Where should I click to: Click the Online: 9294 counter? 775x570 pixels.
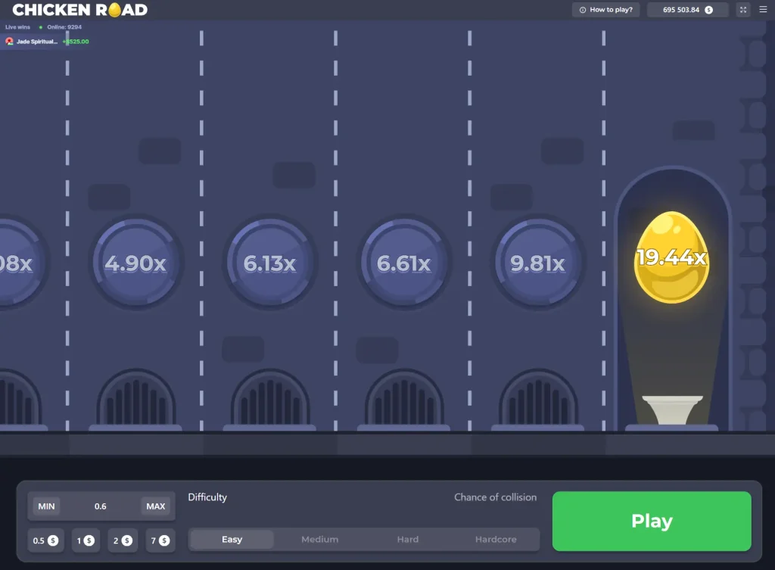[64, 27]
